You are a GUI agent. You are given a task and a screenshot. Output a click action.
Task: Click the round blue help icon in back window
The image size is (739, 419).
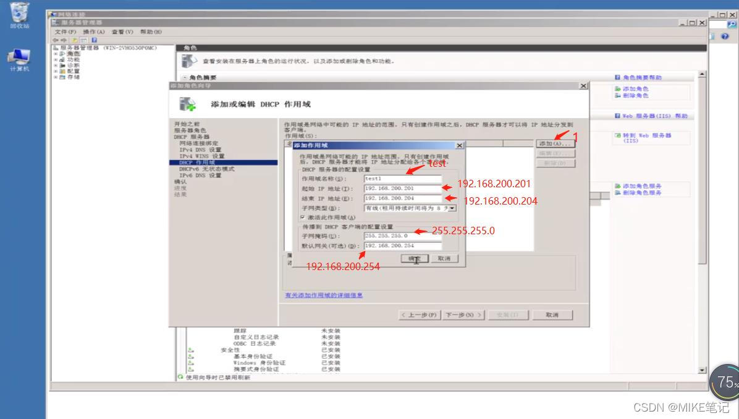pos(725,36)
